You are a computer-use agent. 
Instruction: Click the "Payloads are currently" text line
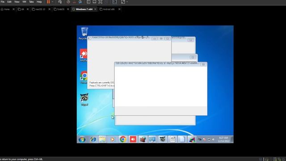point(101,82)
